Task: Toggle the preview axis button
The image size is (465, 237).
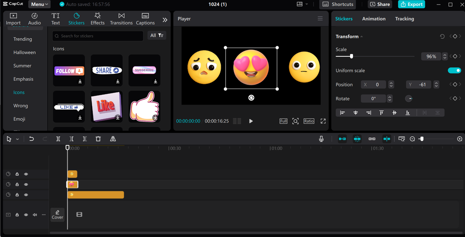Action: coord(387,139)
